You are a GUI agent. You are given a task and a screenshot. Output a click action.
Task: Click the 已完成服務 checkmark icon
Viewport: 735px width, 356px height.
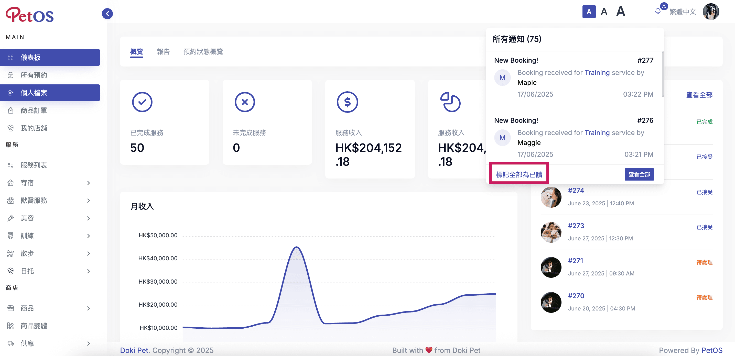(142, 102)
